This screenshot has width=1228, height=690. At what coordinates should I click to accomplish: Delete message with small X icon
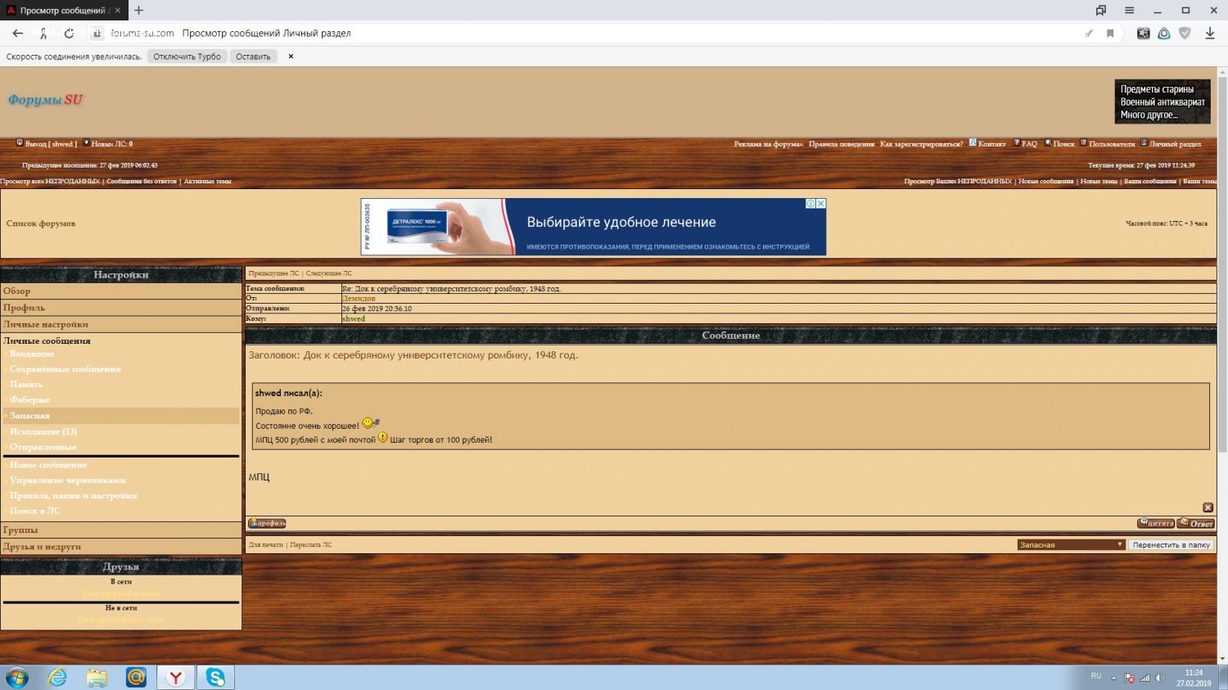pos(1208,507)
